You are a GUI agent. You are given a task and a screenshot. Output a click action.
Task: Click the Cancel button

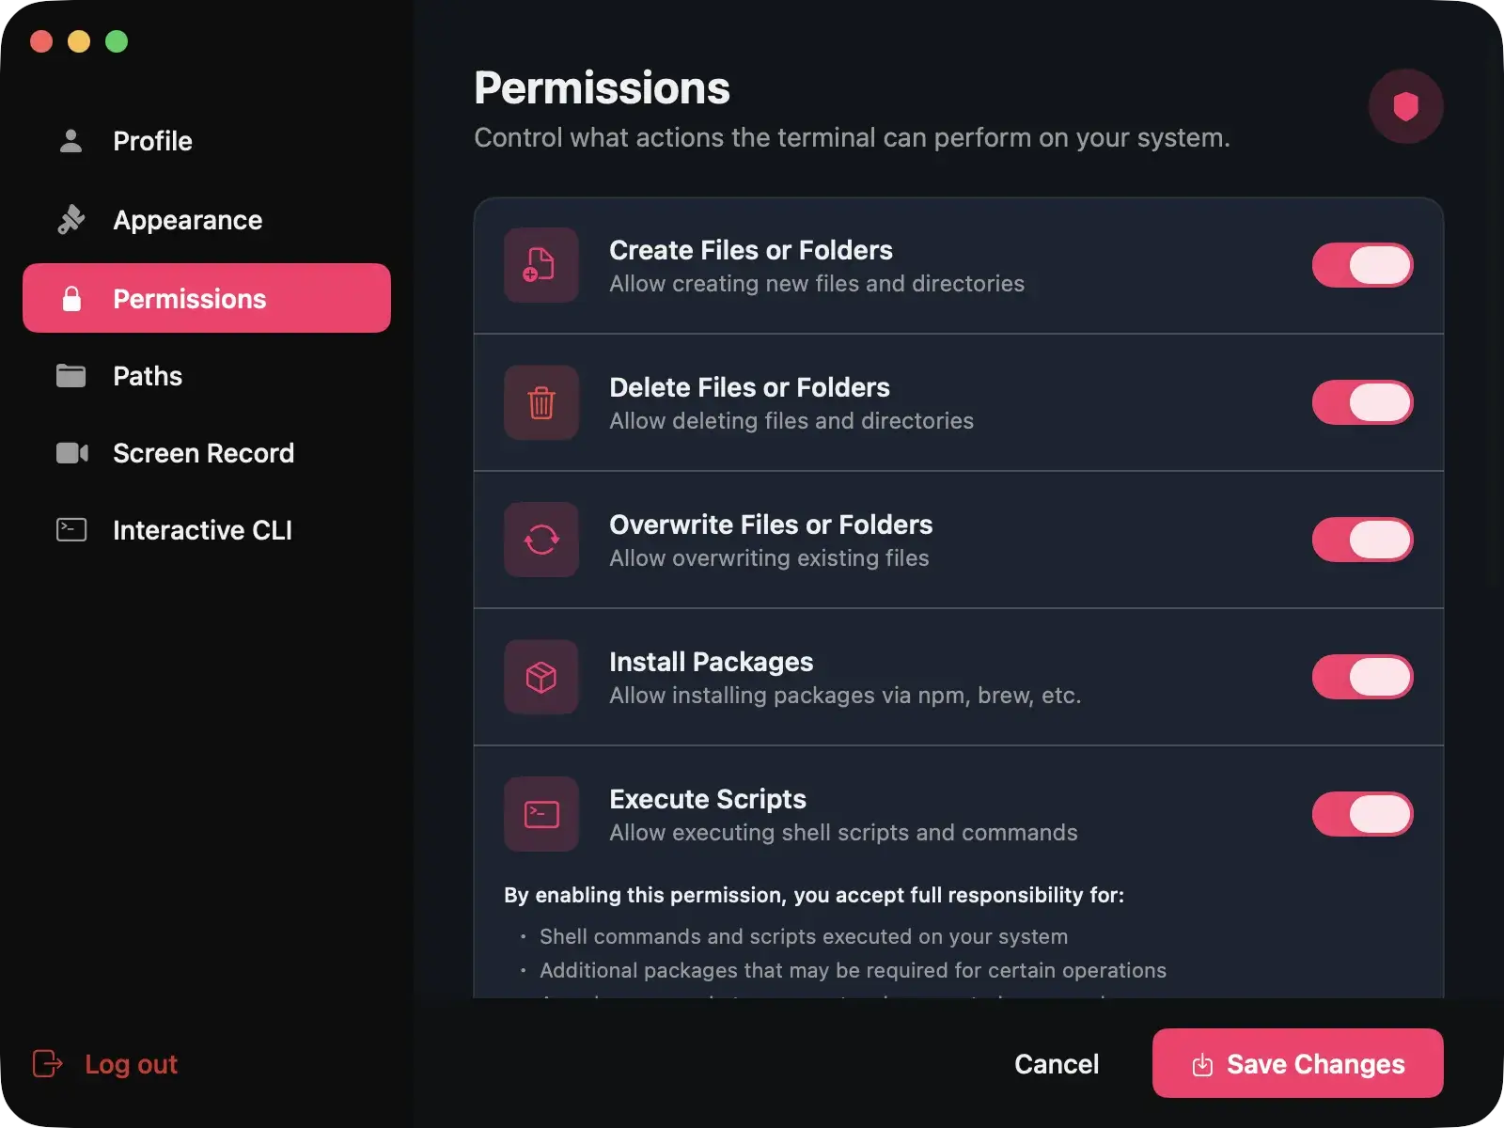pos(1057,1063)
